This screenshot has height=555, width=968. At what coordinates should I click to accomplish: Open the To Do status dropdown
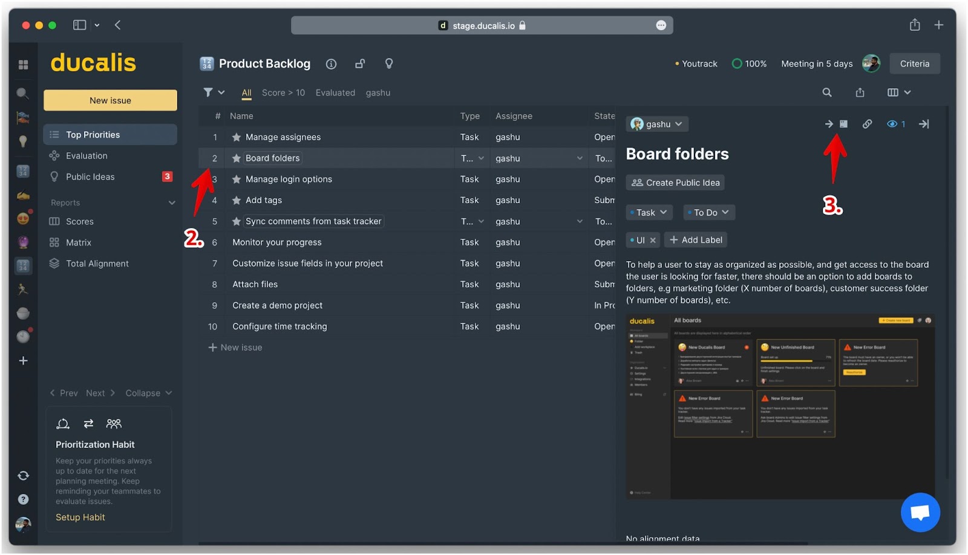point(708,212)
